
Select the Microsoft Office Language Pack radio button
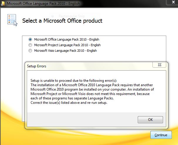(x=30, y=39)
